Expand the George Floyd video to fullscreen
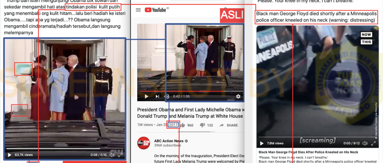 [373, 143]
